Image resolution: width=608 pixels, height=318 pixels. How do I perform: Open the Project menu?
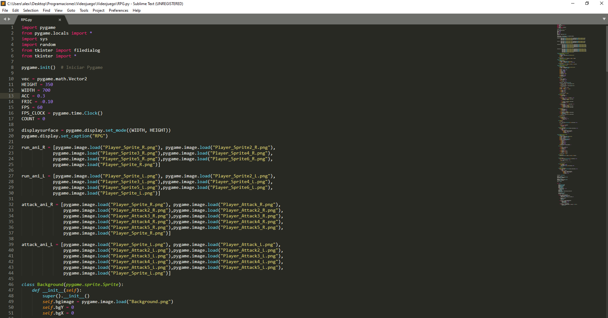pyautogui.click(x=98, y=10)
